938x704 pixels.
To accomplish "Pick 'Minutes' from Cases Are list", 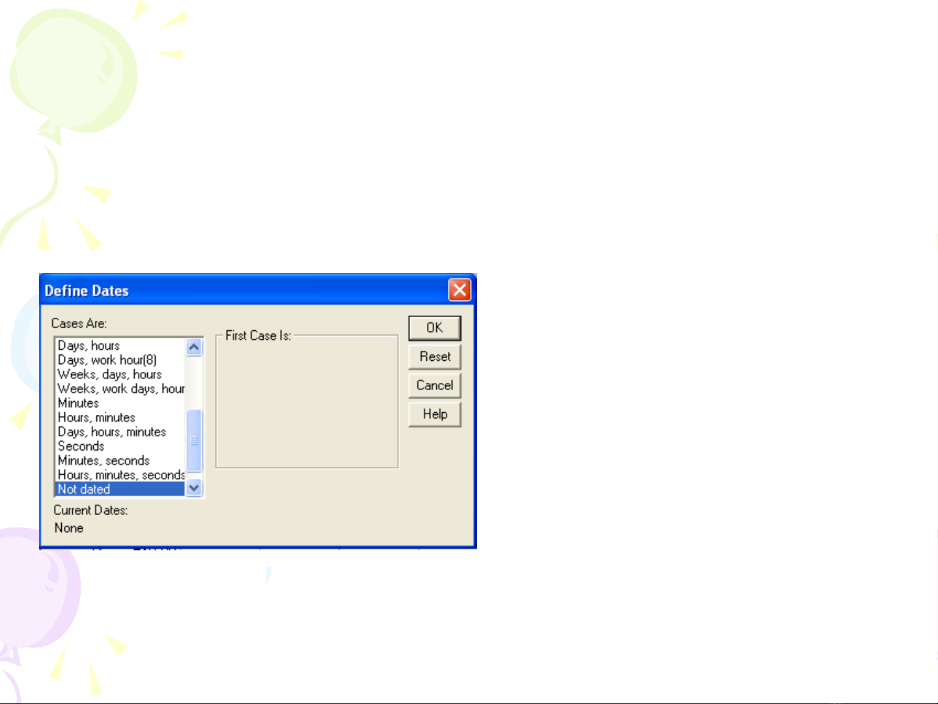I will (x=78, y=403).
